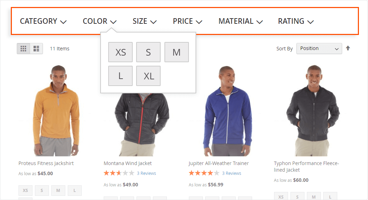Select size M in the filter popup
Viewport: 368px width, 200px height.
(176, 52)
